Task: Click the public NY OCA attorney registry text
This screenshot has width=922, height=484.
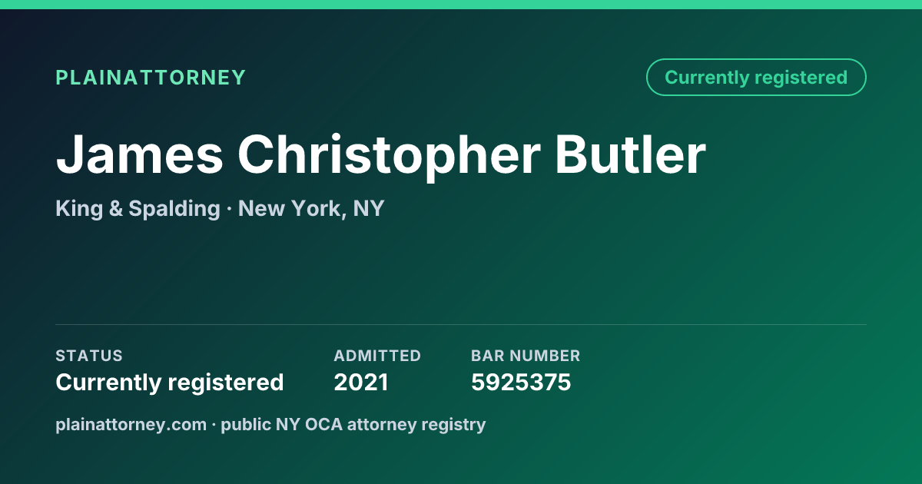Action: pyautogui.click(x=353, y=424)
